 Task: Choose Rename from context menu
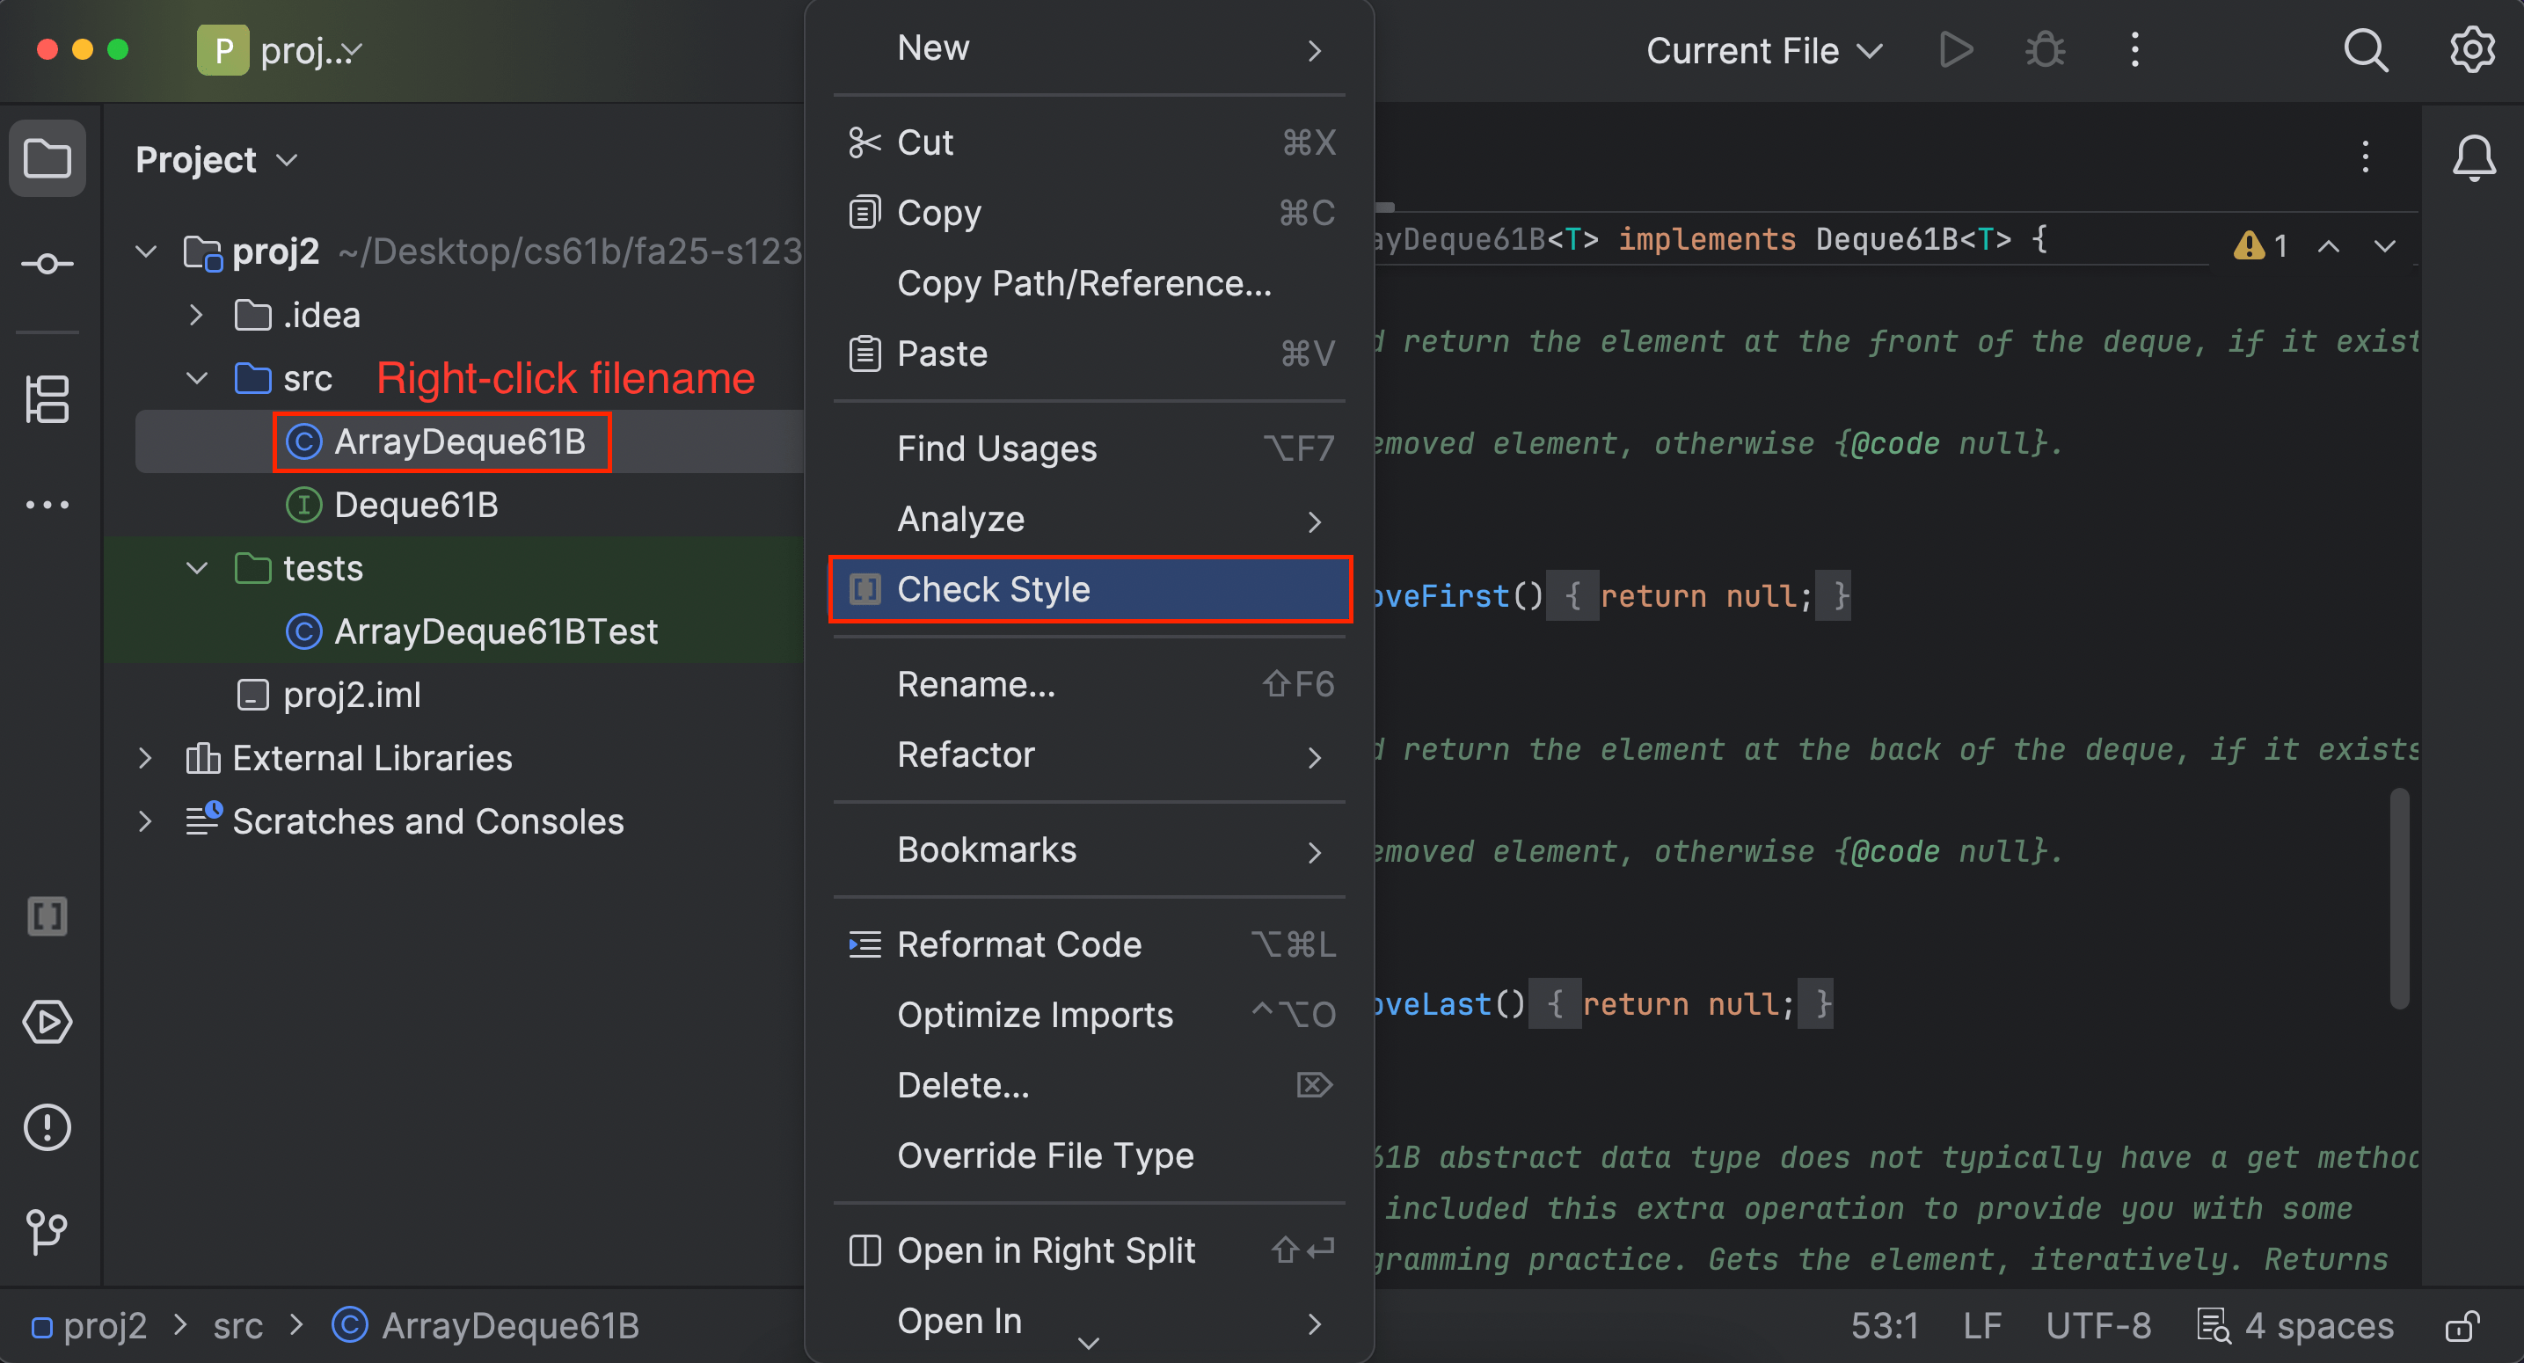1090,684
